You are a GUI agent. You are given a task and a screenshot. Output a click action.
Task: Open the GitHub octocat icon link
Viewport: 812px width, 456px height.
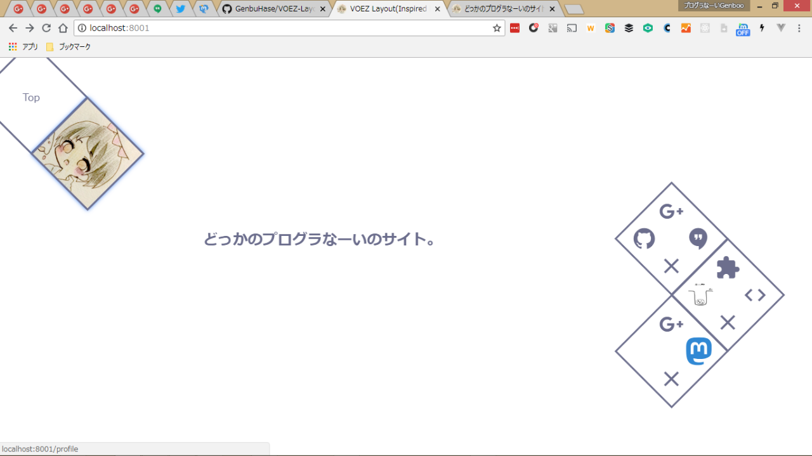pos(644,239)
